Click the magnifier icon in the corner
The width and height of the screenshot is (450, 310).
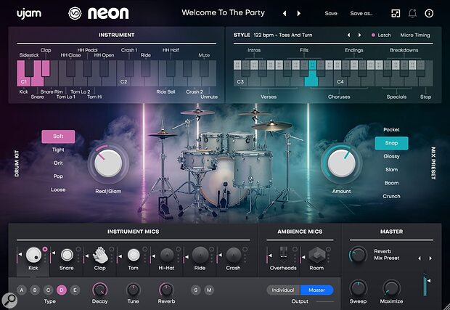coord(9,300)
